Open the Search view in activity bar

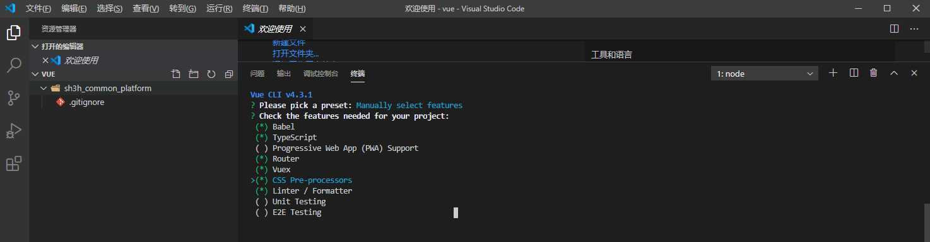[x=14, y=65]
